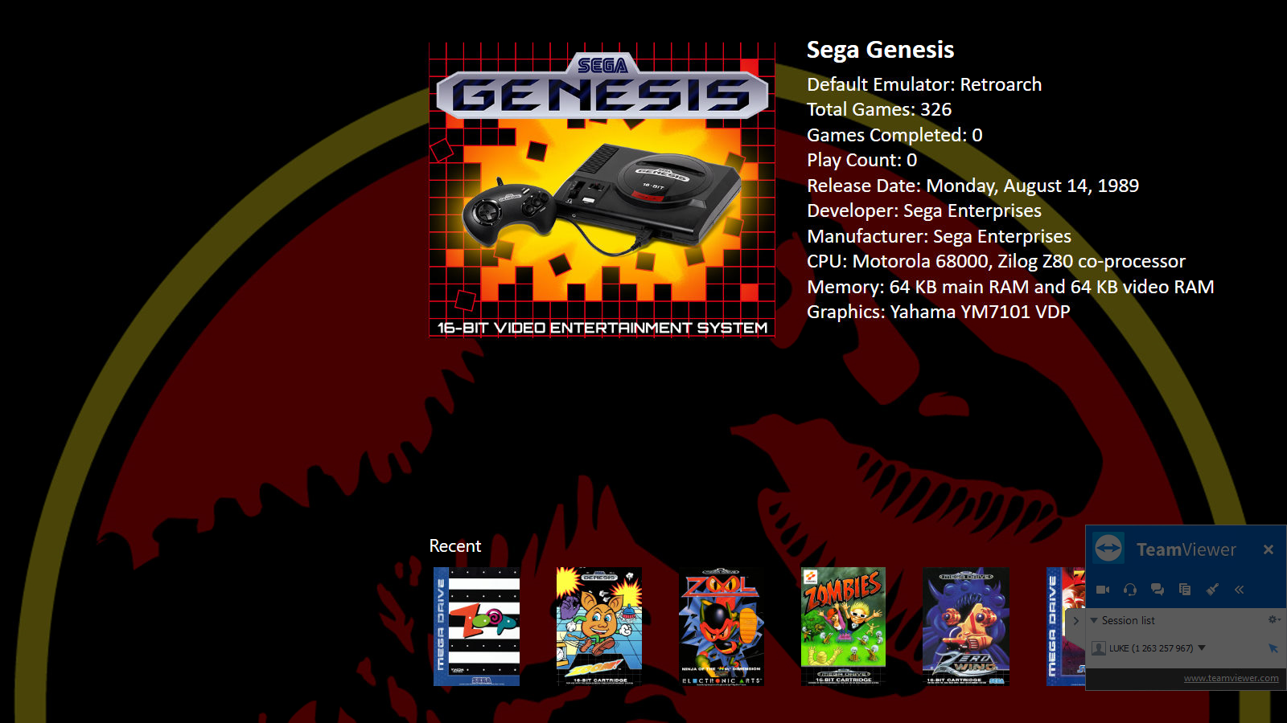Click the side panel arrow tab

(1075, 621)
